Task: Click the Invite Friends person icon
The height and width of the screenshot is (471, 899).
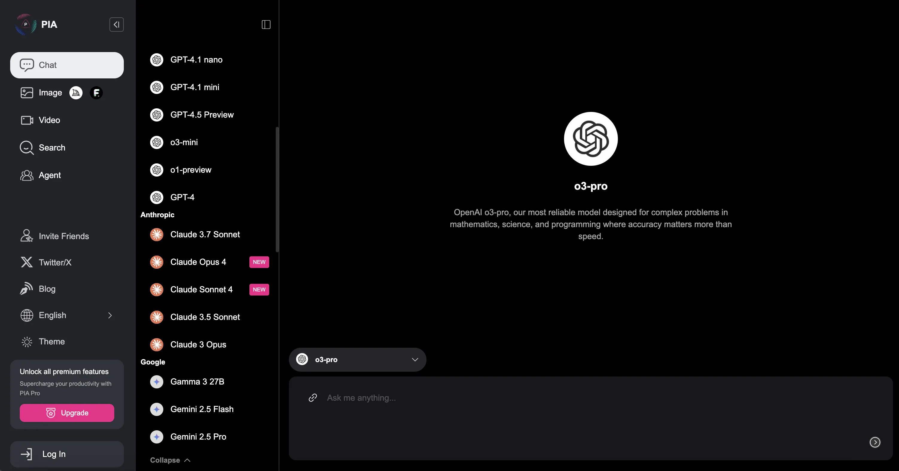Action: click(27, 236)
